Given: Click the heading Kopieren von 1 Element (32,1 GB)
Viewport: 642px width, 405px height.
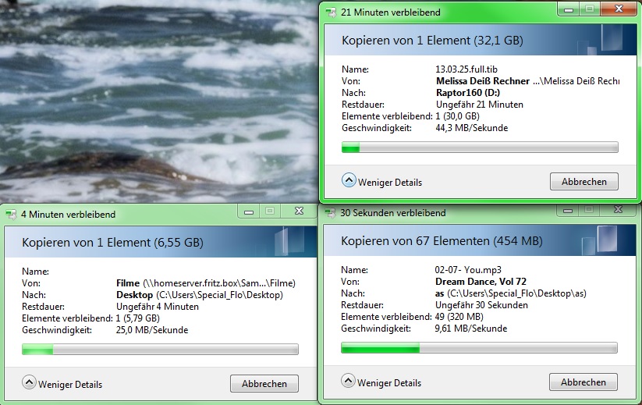Looking at the screenshot, I should pyautogui.click(x=432, y=40).
